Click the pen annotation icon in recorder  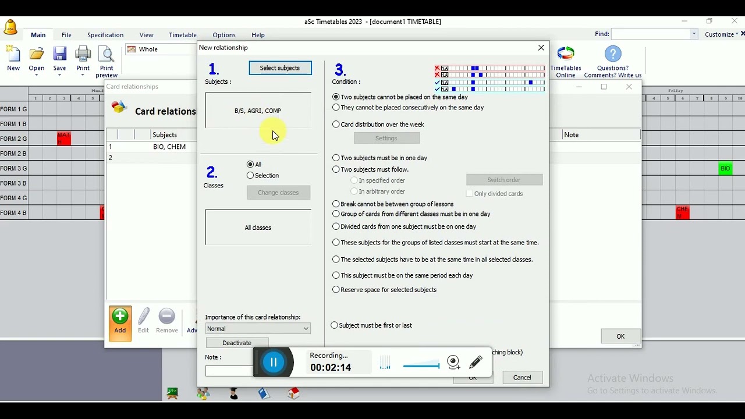476,362
